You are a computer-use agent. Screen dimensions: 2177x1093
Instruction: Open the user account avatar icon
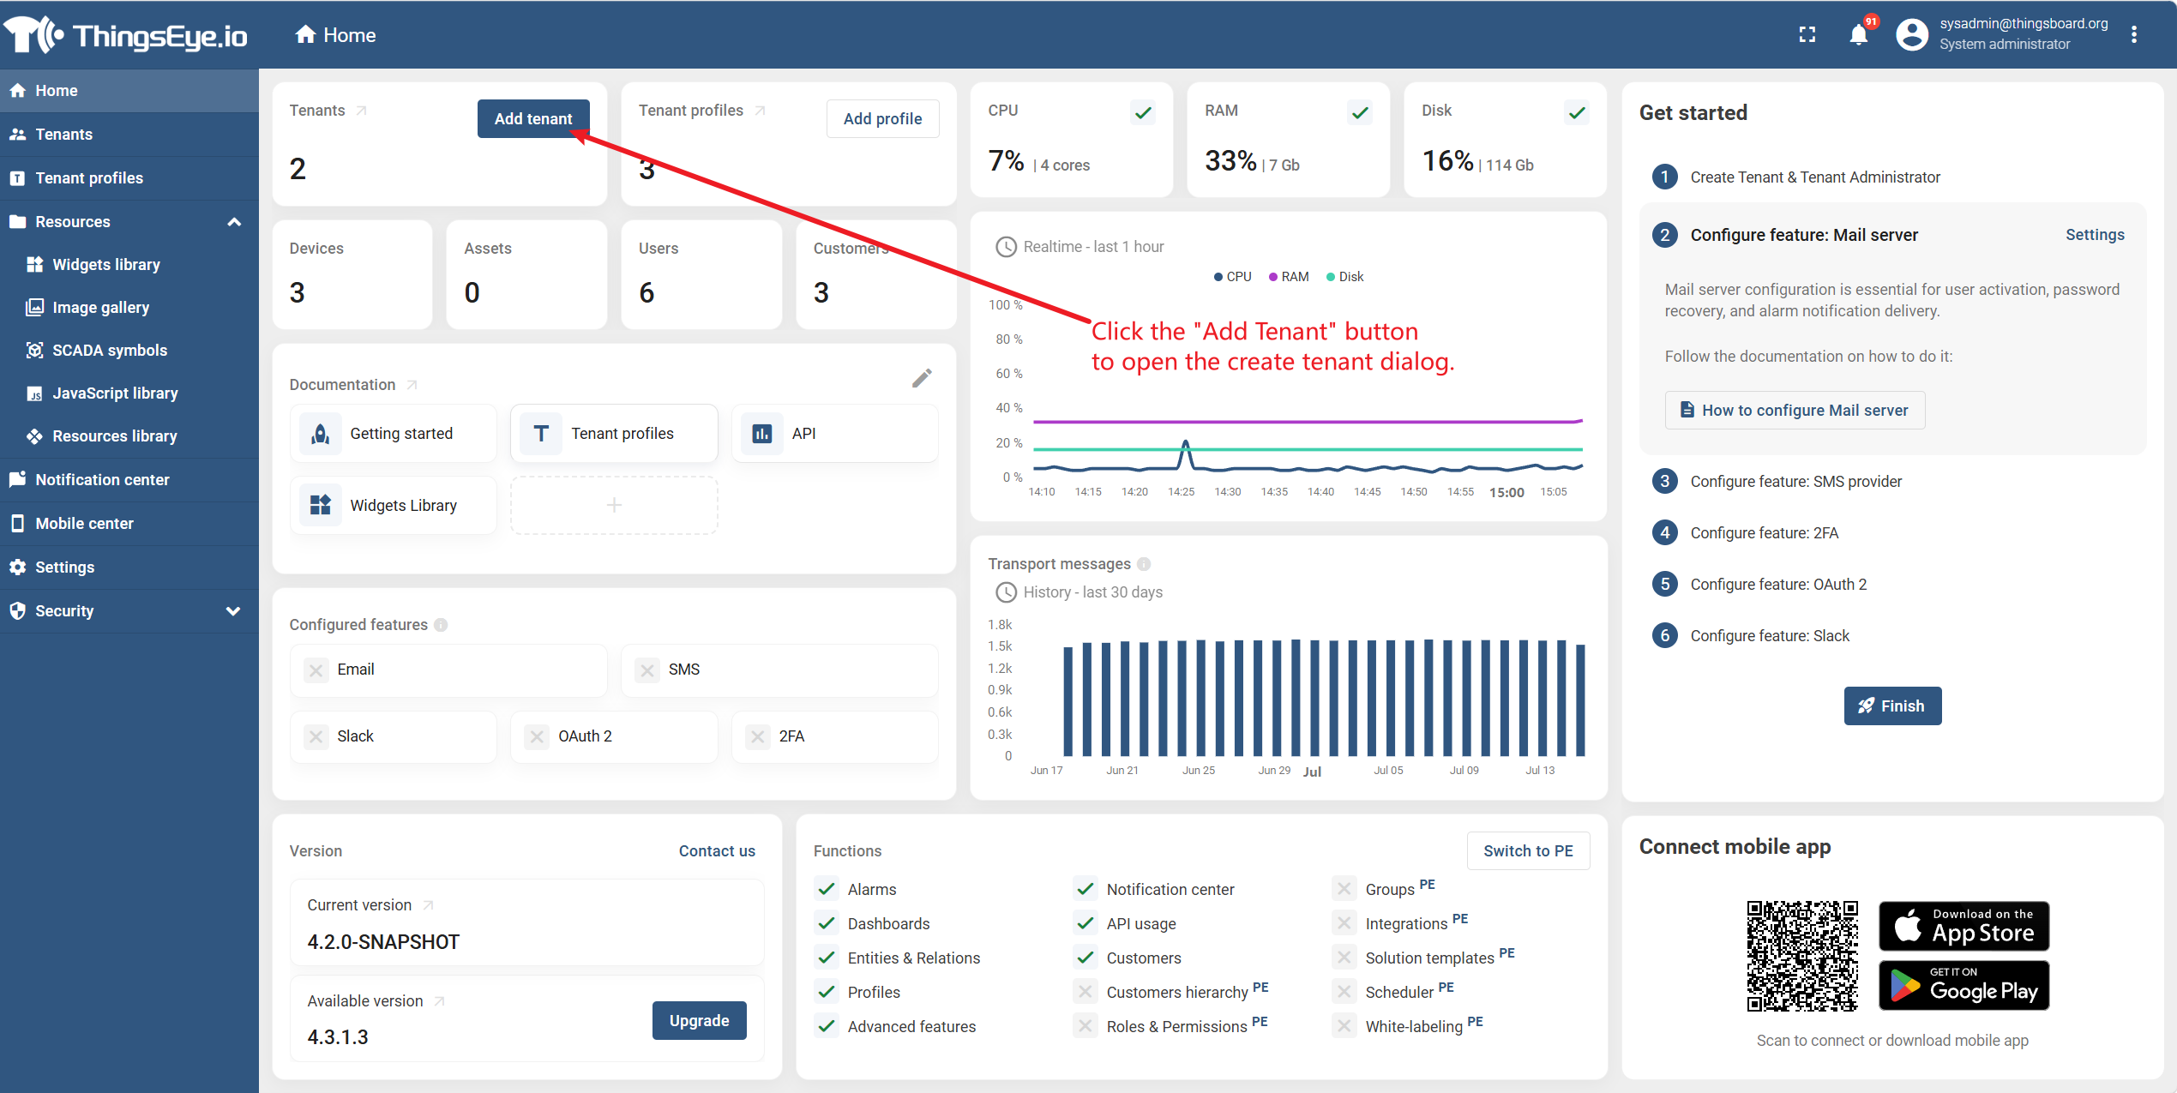[1912, 35]
